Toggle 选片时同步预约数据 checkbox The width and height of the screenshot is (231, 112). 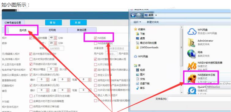(x=31, y=59)
